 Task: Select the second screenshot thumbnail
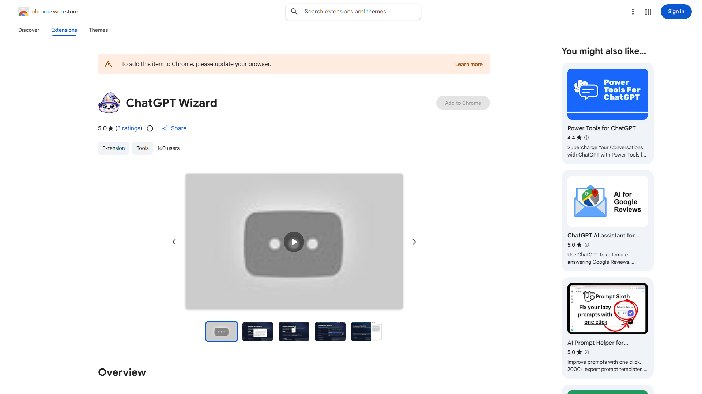[x=258, y=332]
